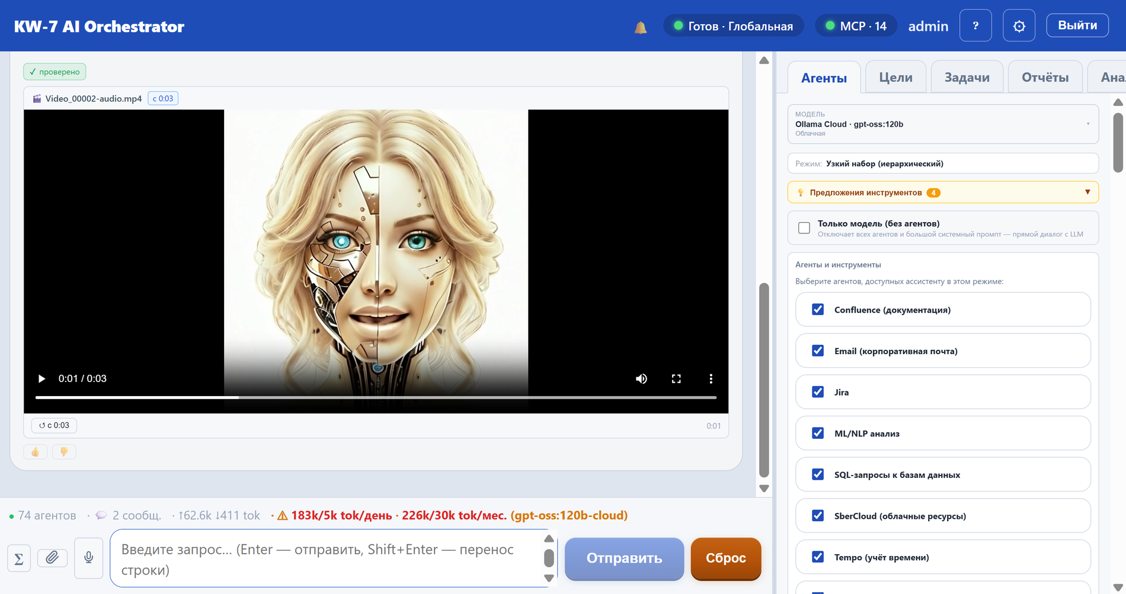1126x594 pixels.
Task: Click the notification bell icon
Action: [641, 27]
